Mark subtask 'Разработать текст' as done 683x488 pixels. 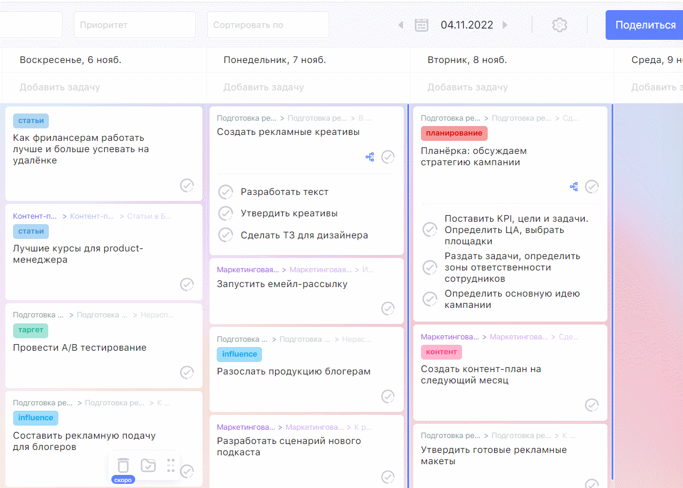226,192
